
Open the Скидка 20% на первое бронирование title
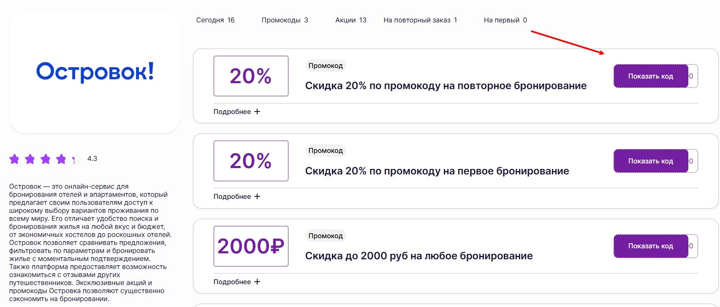tap(437, 171)
